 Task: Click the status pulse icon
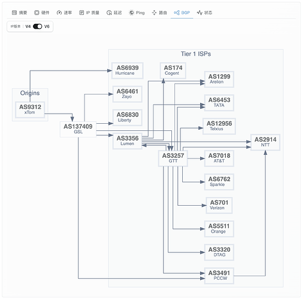click(x=200, y=13)
